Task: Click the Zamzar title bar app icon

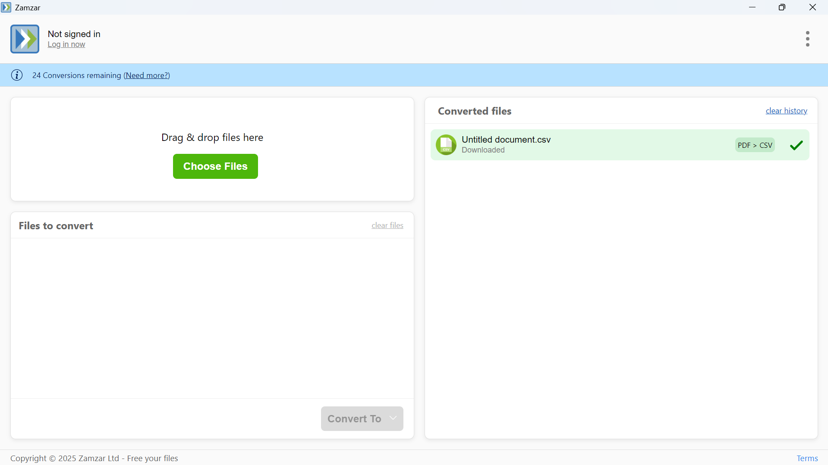Action: (6, 7)
